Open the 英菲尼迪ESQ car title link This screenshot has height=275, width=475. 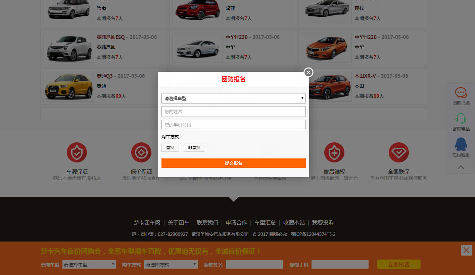pos(111,37)
